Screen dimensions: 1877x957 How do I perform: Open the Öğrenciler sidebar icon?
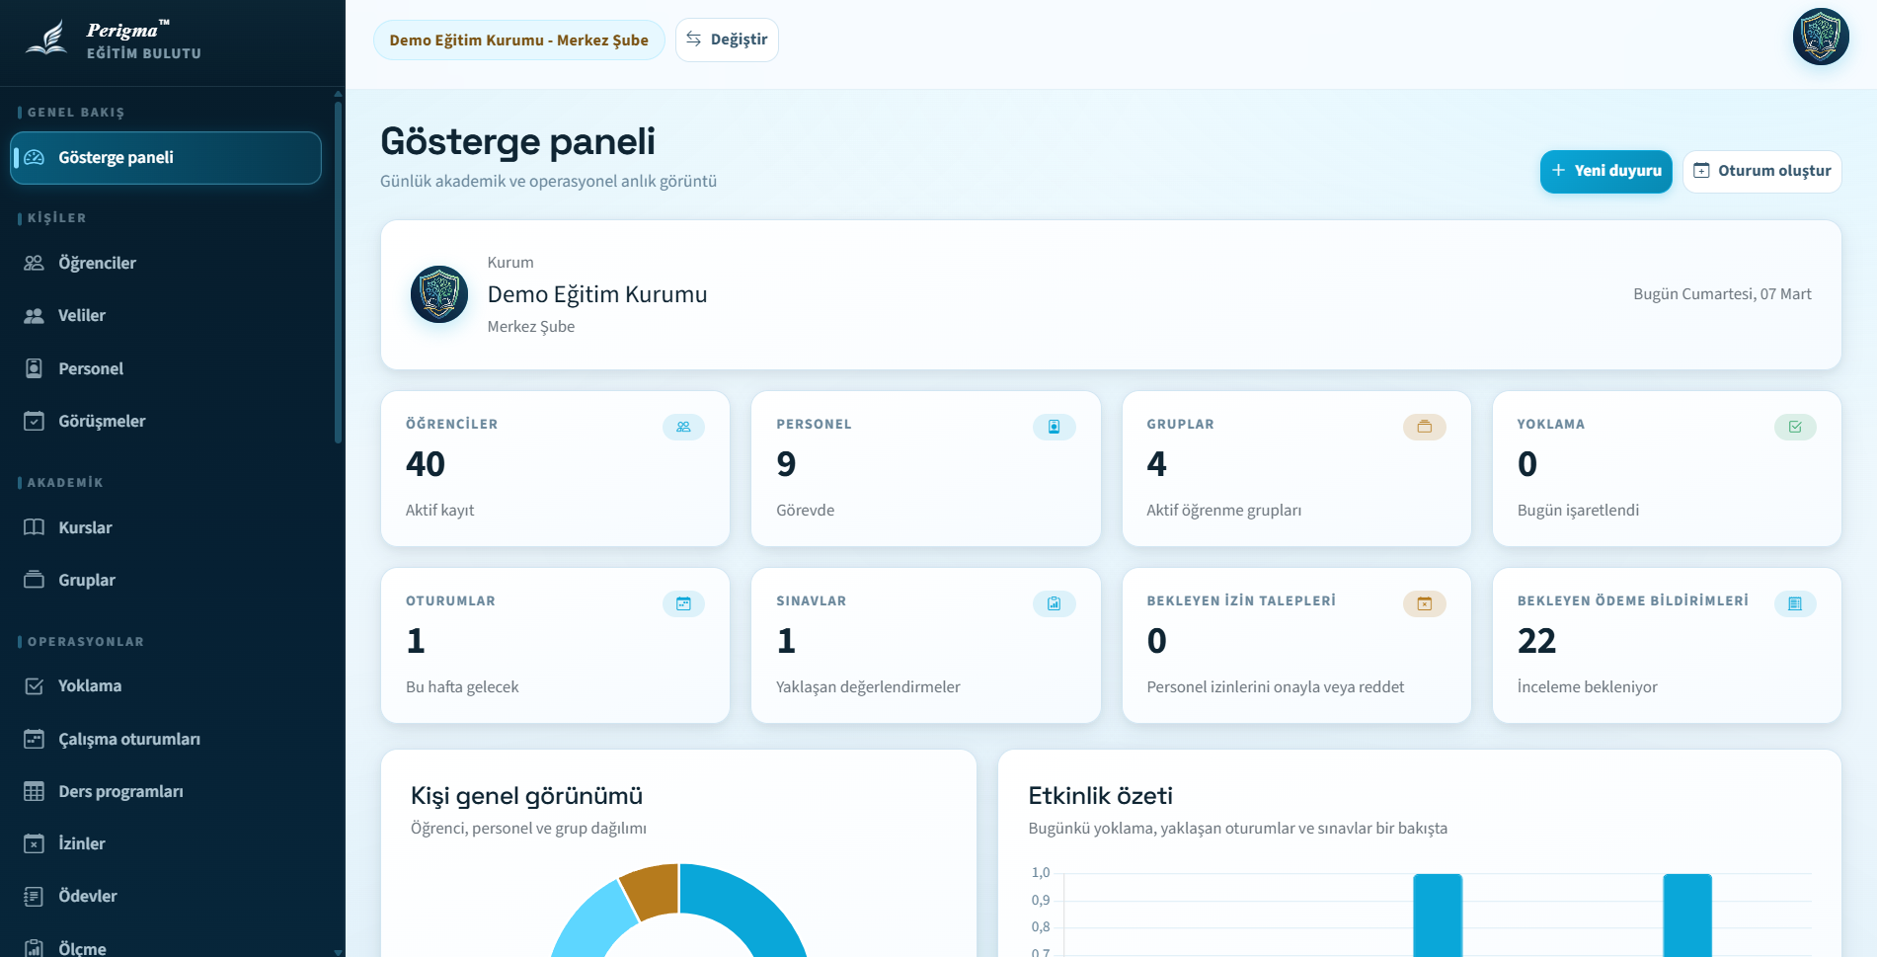pyautogui.click(x=34, y=263)
